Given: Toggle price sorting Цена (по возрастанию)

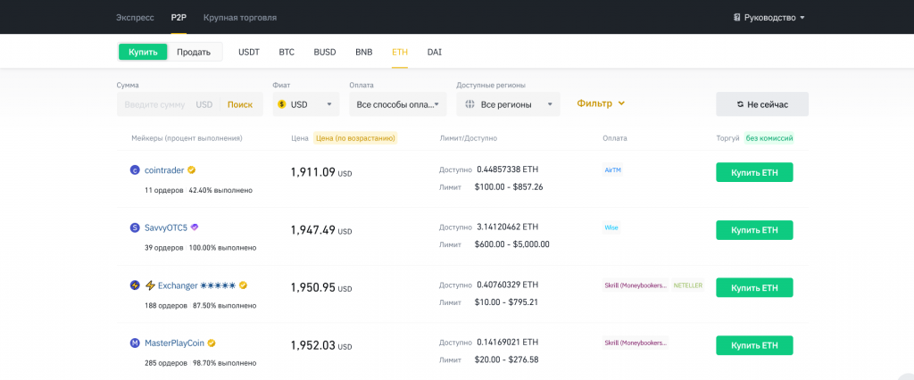Looking at the screenshot, I should 355,138.
